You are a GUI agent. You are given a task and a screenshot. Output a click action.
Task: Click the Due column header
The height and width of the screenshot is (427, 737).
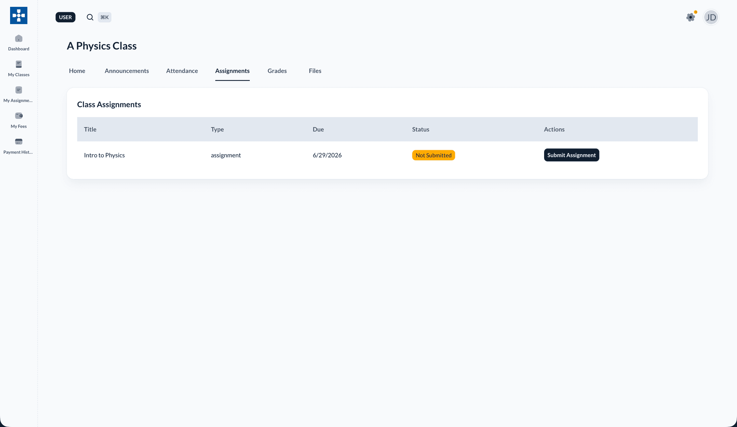pos(318,129)
